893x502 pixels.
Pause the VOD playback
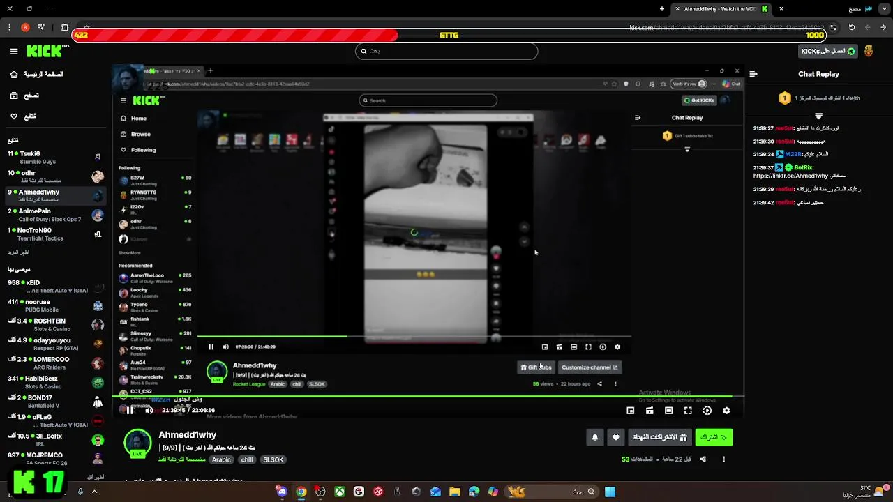point(130,410)
